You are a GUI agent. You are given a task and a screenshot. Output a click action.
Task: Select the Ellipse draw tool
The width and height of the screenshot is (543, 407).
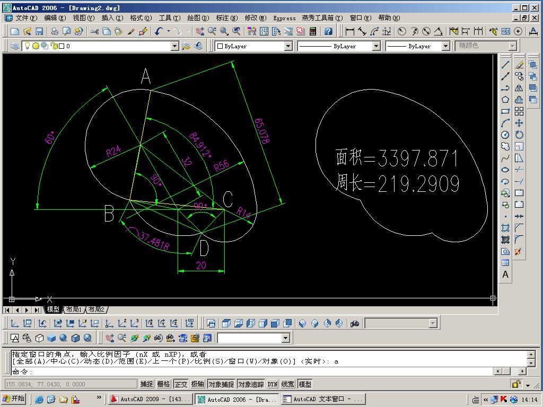point(505,170)
